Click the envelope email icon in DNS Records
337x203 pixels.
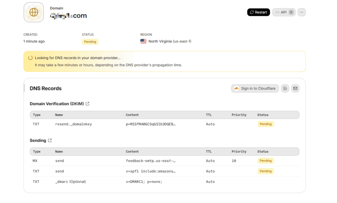[295, 88]
